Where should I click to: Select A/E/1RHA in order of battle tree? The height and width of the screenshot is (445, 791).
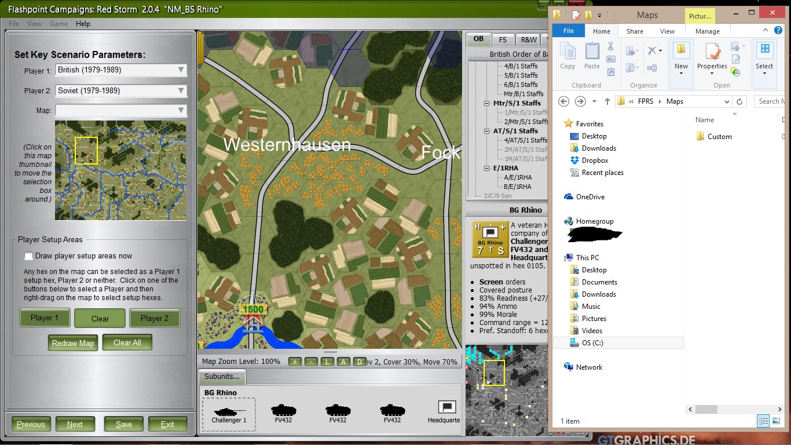(x=517, y=177)
